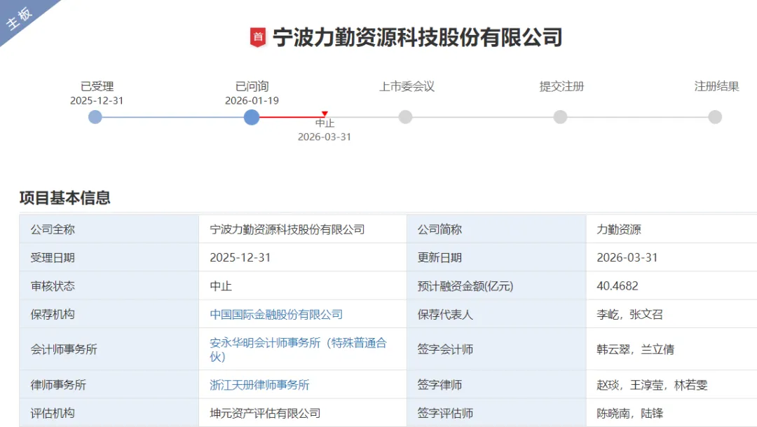Image resolution: width=757 pixels, height=427 pixels.
Task: Click the red 中止 triangle marker
Action: coord(325,114)
